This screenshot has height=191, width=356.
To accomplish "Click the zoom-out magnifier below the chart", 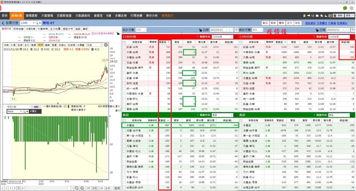I will [77, 188].
